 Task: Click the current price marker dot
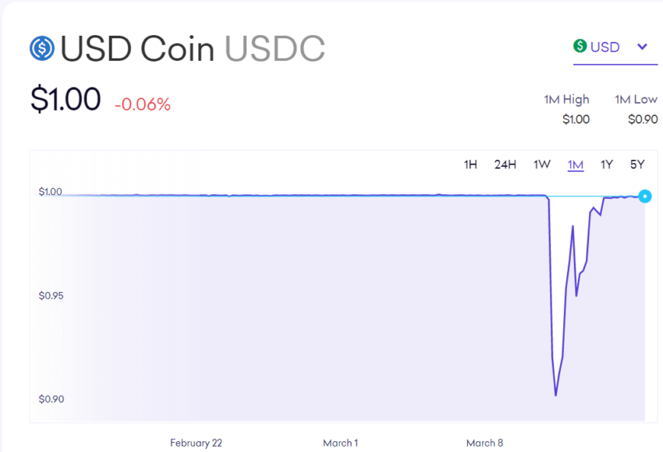(644, 196)
